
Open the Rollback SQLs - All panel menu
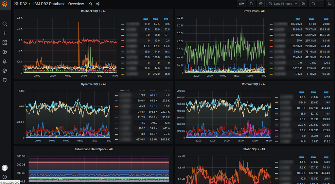(94, 11)
